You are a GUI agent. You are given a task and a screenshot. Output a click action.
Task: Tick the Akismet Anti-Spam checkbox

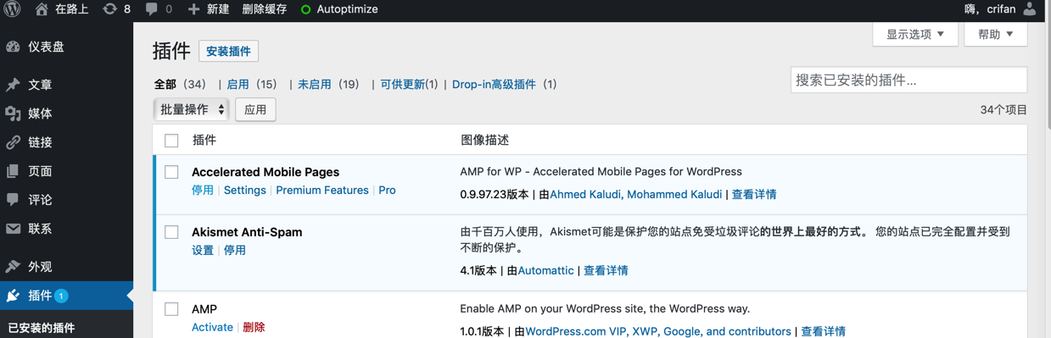tap(171, 232)
